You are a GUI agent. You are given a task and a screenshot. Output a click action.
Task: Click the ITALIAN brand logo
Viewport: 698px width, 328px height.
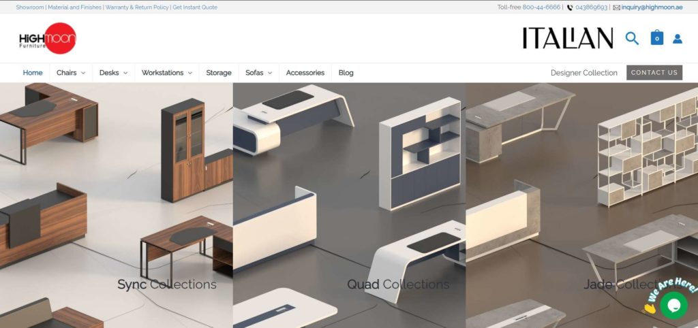click(568, 38)
